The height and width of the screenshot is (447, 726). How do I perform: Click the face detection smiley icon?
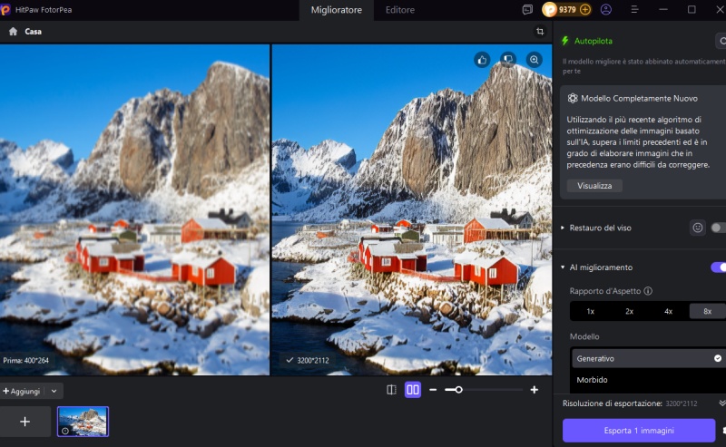coord(697,228)
